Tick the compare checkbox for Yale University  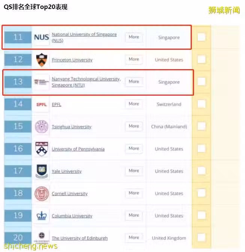(201, 171)
